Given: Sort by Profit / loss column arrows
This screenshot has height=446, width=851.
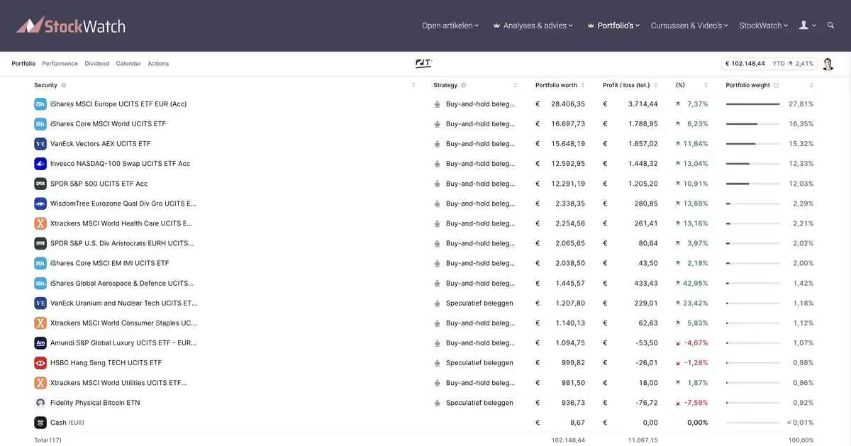Looking at the screenshot, I should (x=656, y=85).
